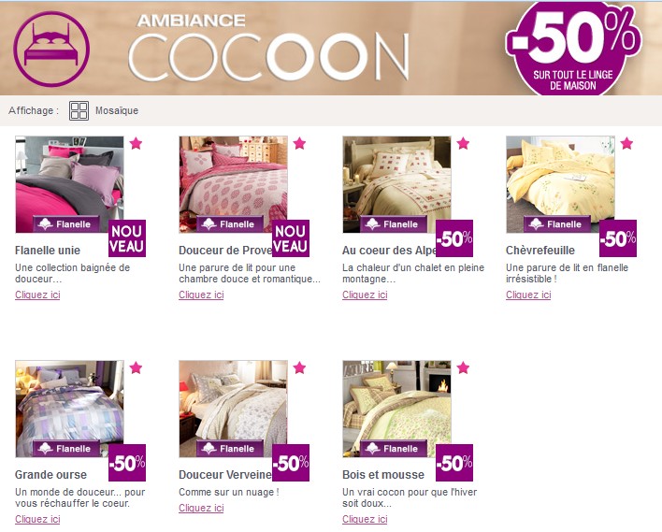
Task: Follow Cliquez ici link under Au coeur des Alpes
Action: 365,295
